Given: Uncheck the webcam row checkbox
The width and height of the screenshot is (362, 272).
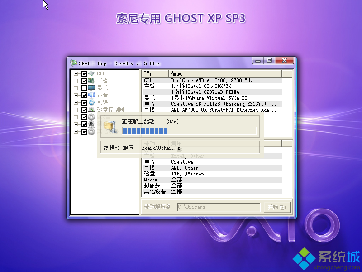Looking at the screenshot, I should tap(84, 124).
